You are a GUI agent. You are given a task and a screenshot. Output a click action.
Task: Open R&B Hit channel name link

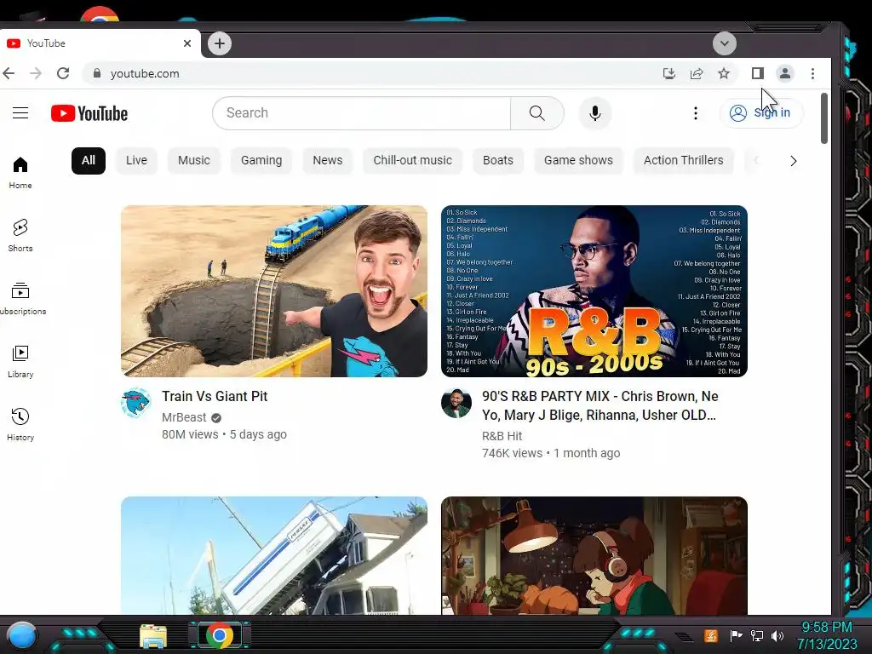coord(502,437)
